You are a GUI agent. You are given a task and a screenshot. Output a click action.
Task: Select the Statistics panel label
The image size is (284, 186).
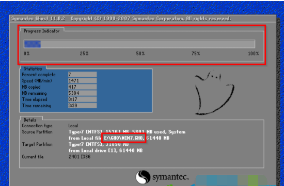[33, 69]
